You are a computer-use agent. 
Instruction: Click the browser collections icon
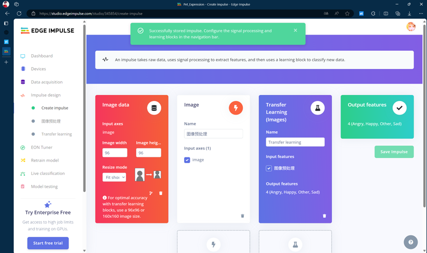397,13
